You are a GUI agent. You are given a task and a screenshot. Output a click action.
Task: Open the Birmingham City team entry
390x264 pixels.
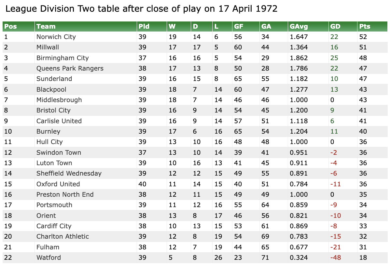click(x=63, y=58)
